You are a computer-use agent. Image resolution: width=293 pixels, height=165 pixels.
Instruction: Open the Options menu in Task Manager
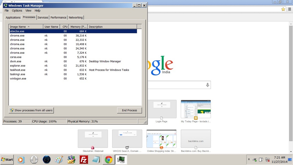click(x=17, y=10)
